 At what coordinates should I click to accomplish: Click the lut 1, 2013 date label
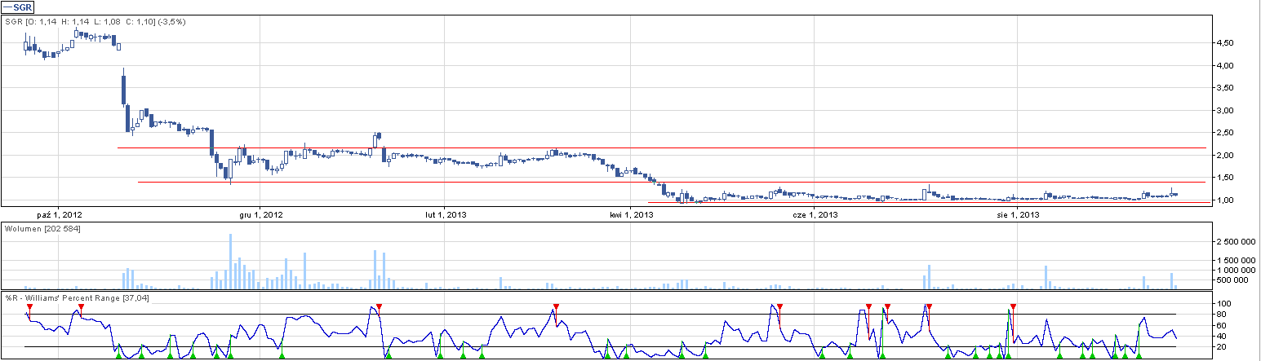(x=446, y=214)
